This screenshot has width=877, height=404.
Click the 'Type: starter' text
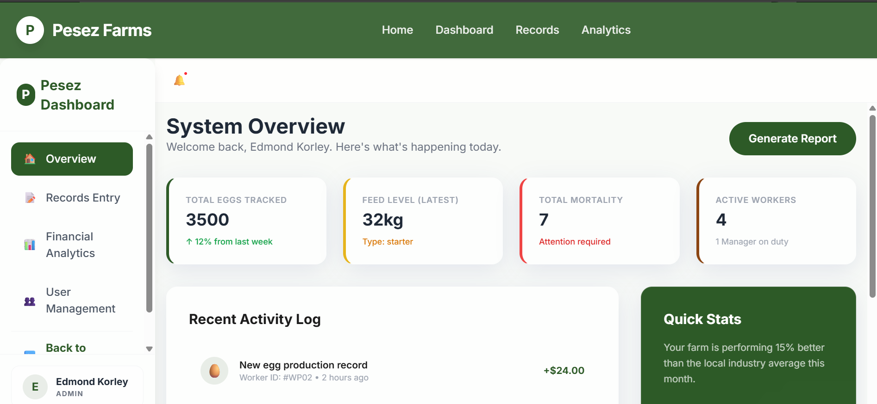click(x=388, y=242)
